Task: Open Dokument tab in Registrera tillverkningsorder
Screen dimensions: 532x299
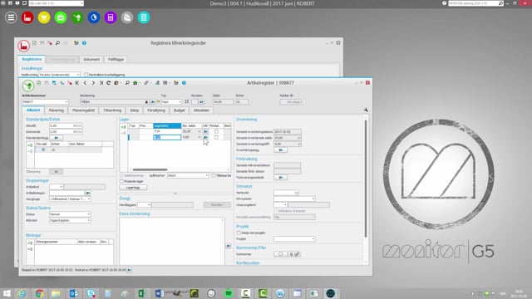Action: click(x=91, y=59)
